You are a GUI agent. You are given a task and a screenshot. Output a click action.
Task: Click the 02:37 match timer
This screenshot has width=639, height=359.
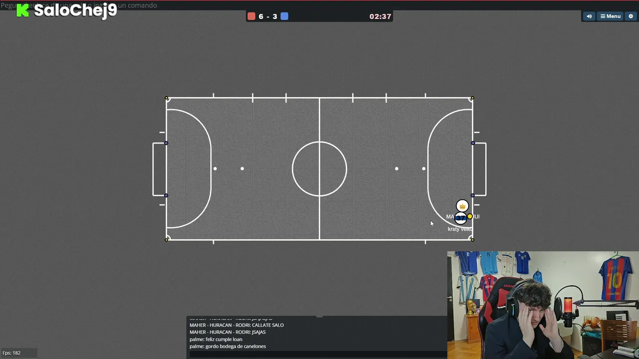[x=380, y=16]
